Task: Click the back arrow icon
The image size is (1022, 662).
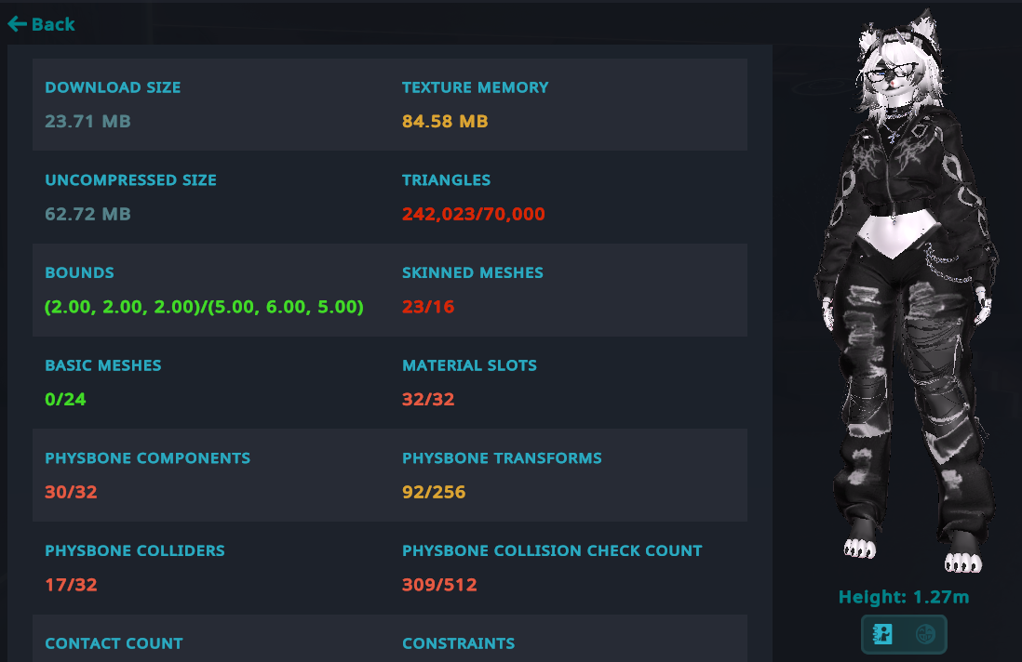Action: click(17, 24)
